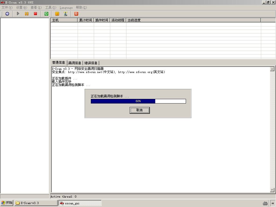Select xscan_gui taskbar item
Screen dimensions: 276x207
[x=80, y=203]
